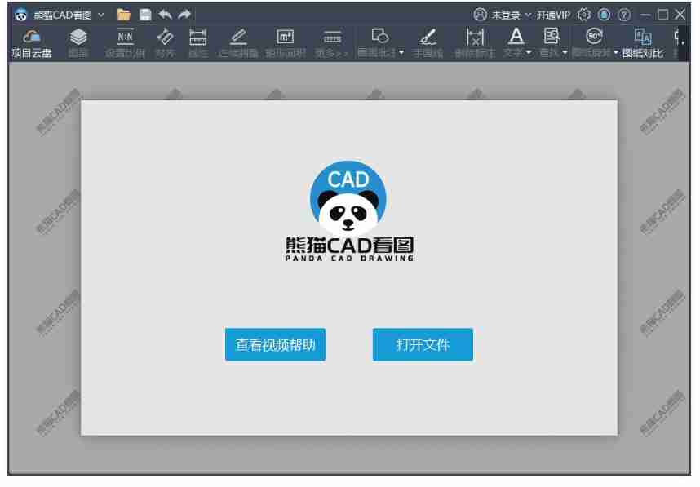This screenshot has width=700, height=487.
Task: Open settings via the gear icon
Action: point(583,15)
